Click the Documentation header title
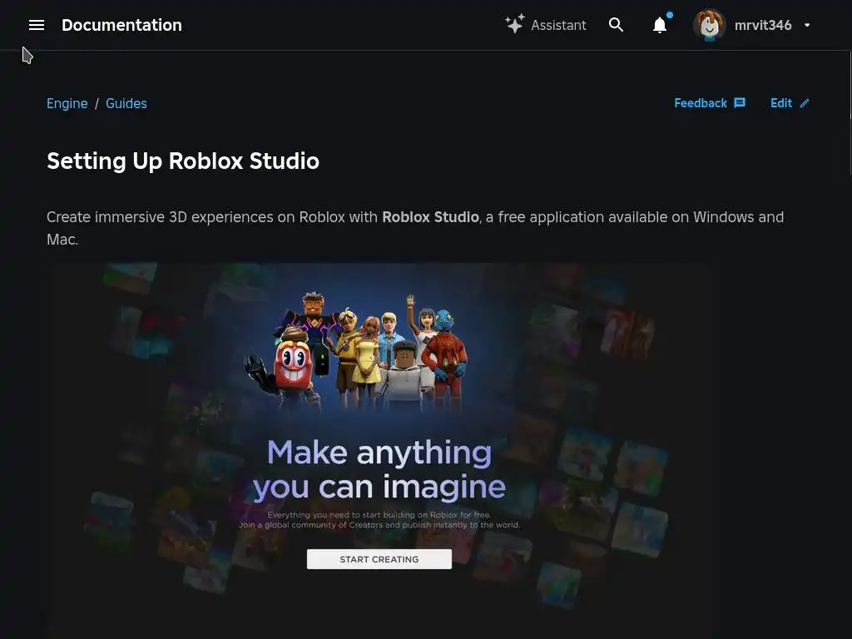This screenshot has width=852, height=639. pyautogui.click(x=121, y=25)
